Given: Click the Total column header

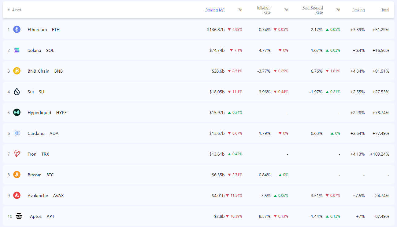Looking at the screenshot, I should click(x=385, y=10).
